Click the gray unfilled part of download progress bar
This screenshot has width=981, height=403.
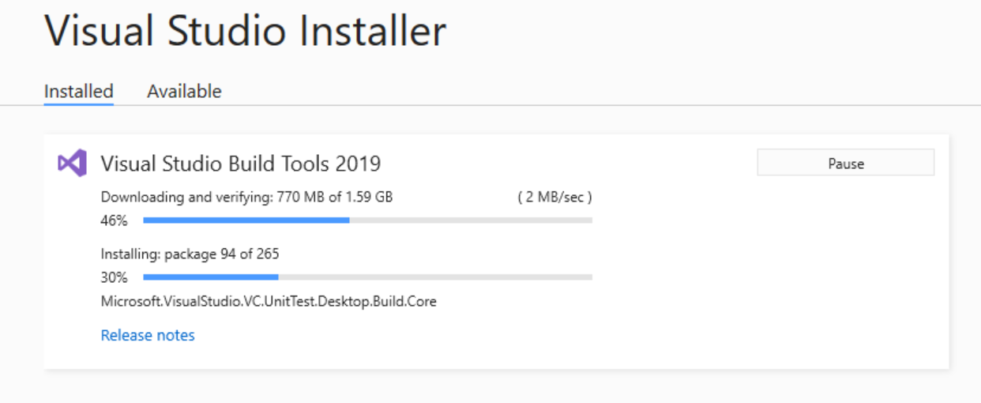pyautogui.click(x=471, y=220)
